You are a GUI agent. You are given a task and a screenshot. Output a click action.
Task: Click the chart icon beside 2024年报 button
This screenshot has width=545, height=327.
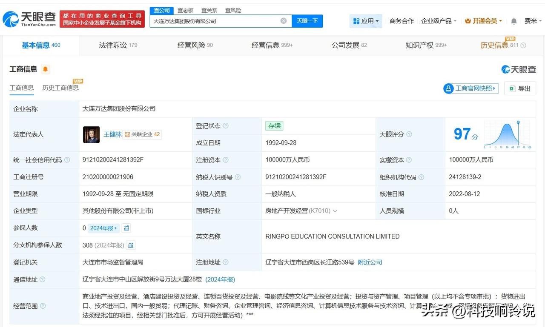[126, 228]
